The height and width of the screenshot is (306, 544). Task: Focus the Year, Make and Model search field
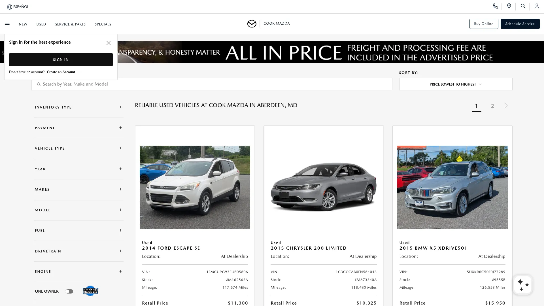[212, 84]
